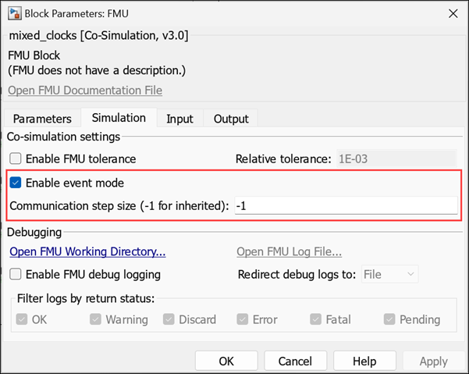This screenshot has height=374, width=469.
Task: Toggle the Pending status filter checkbox
Action: tap(390, 319)
